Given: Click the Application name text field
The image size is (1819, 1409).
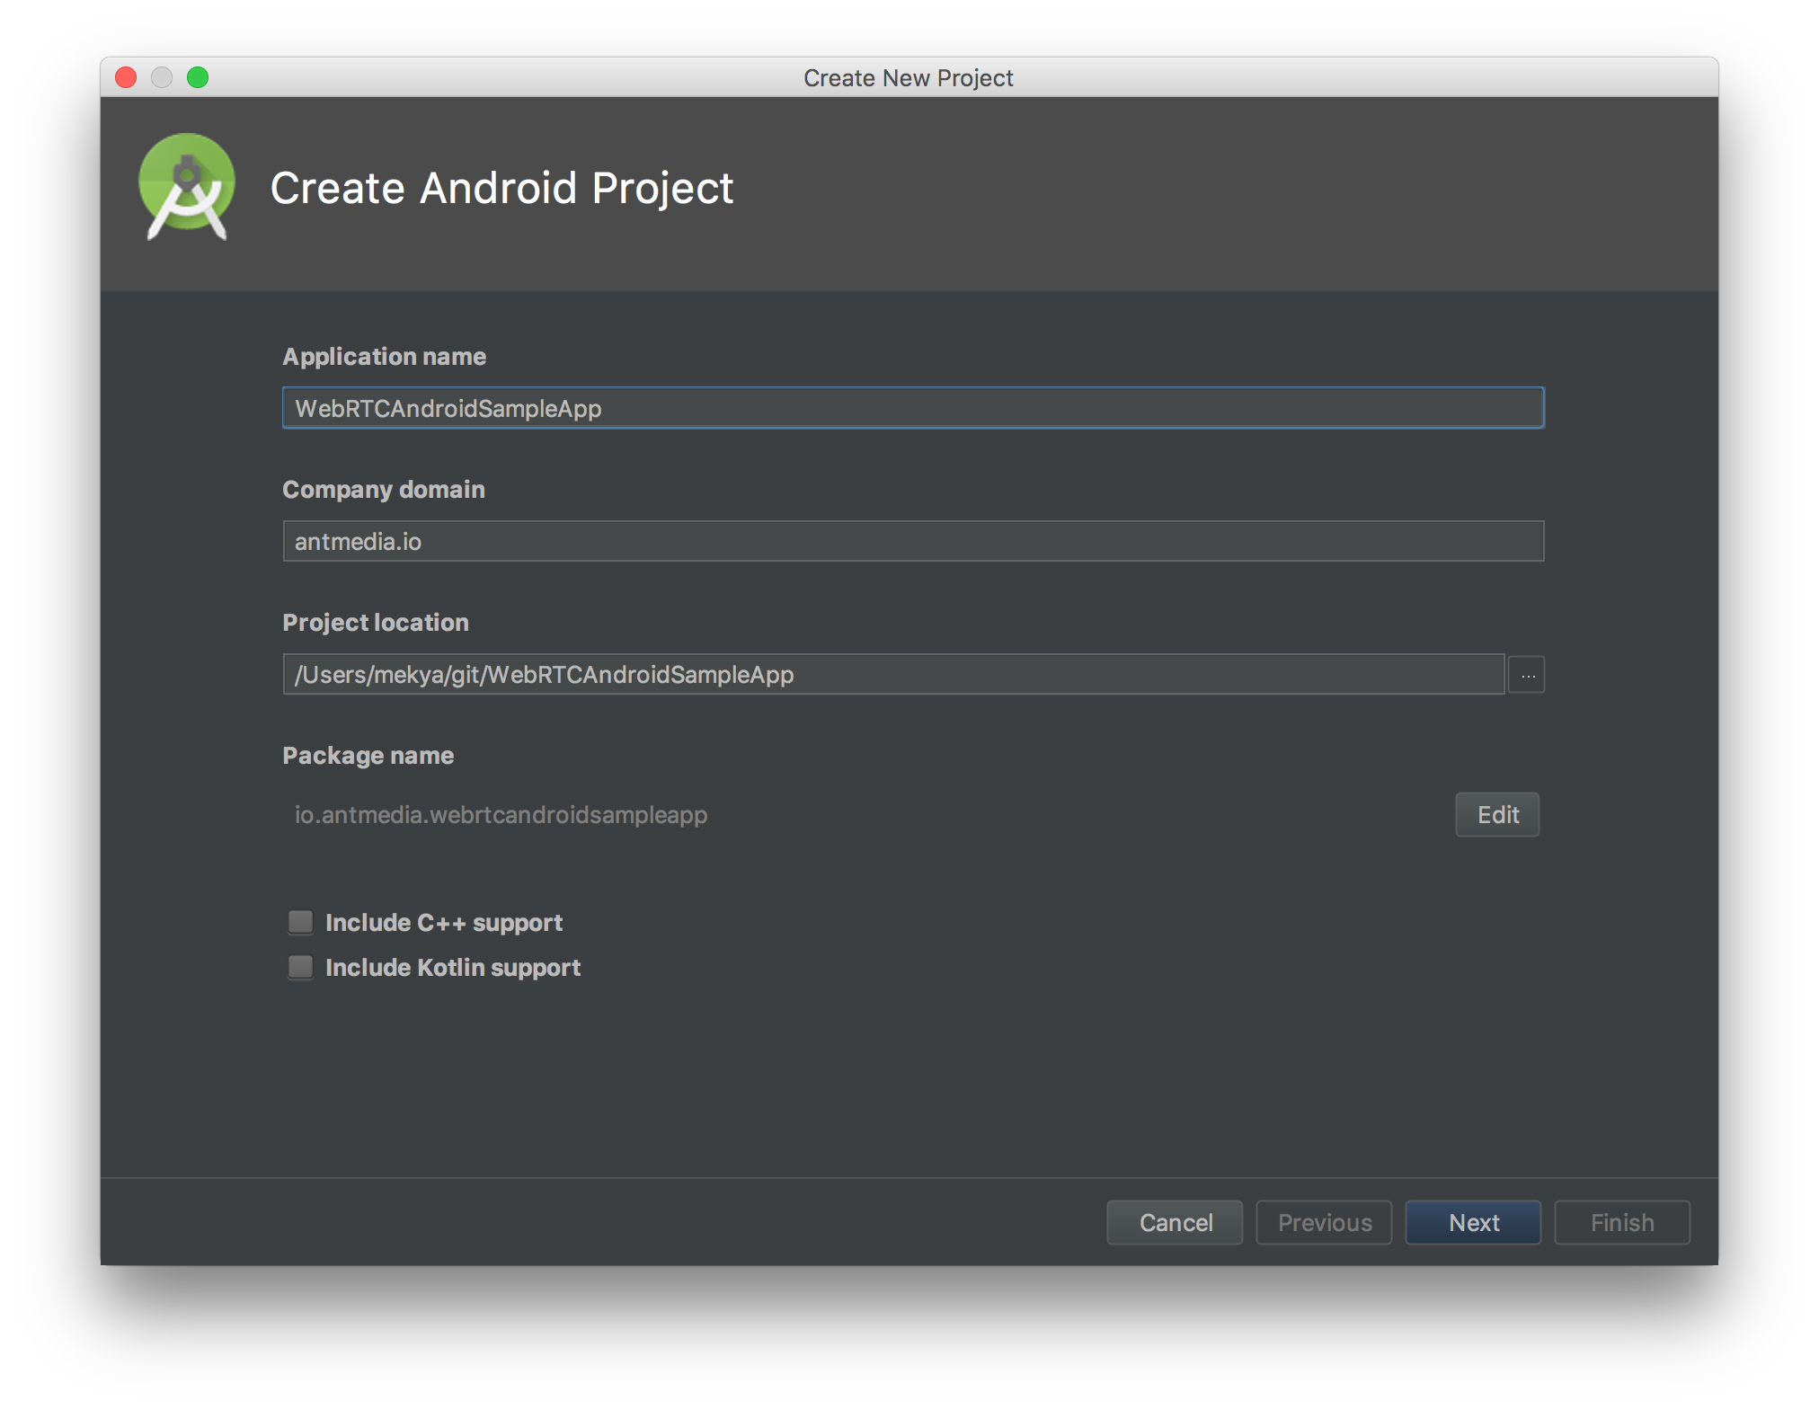Looking at the screenshot, I should pyautogui.click(x=912, y=408).
